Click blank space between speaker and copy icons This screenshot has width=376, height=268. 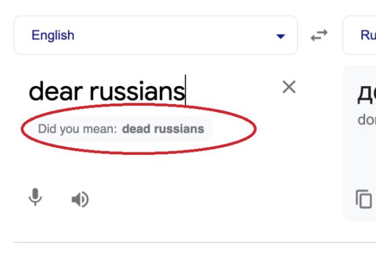(x=216, y=199)
